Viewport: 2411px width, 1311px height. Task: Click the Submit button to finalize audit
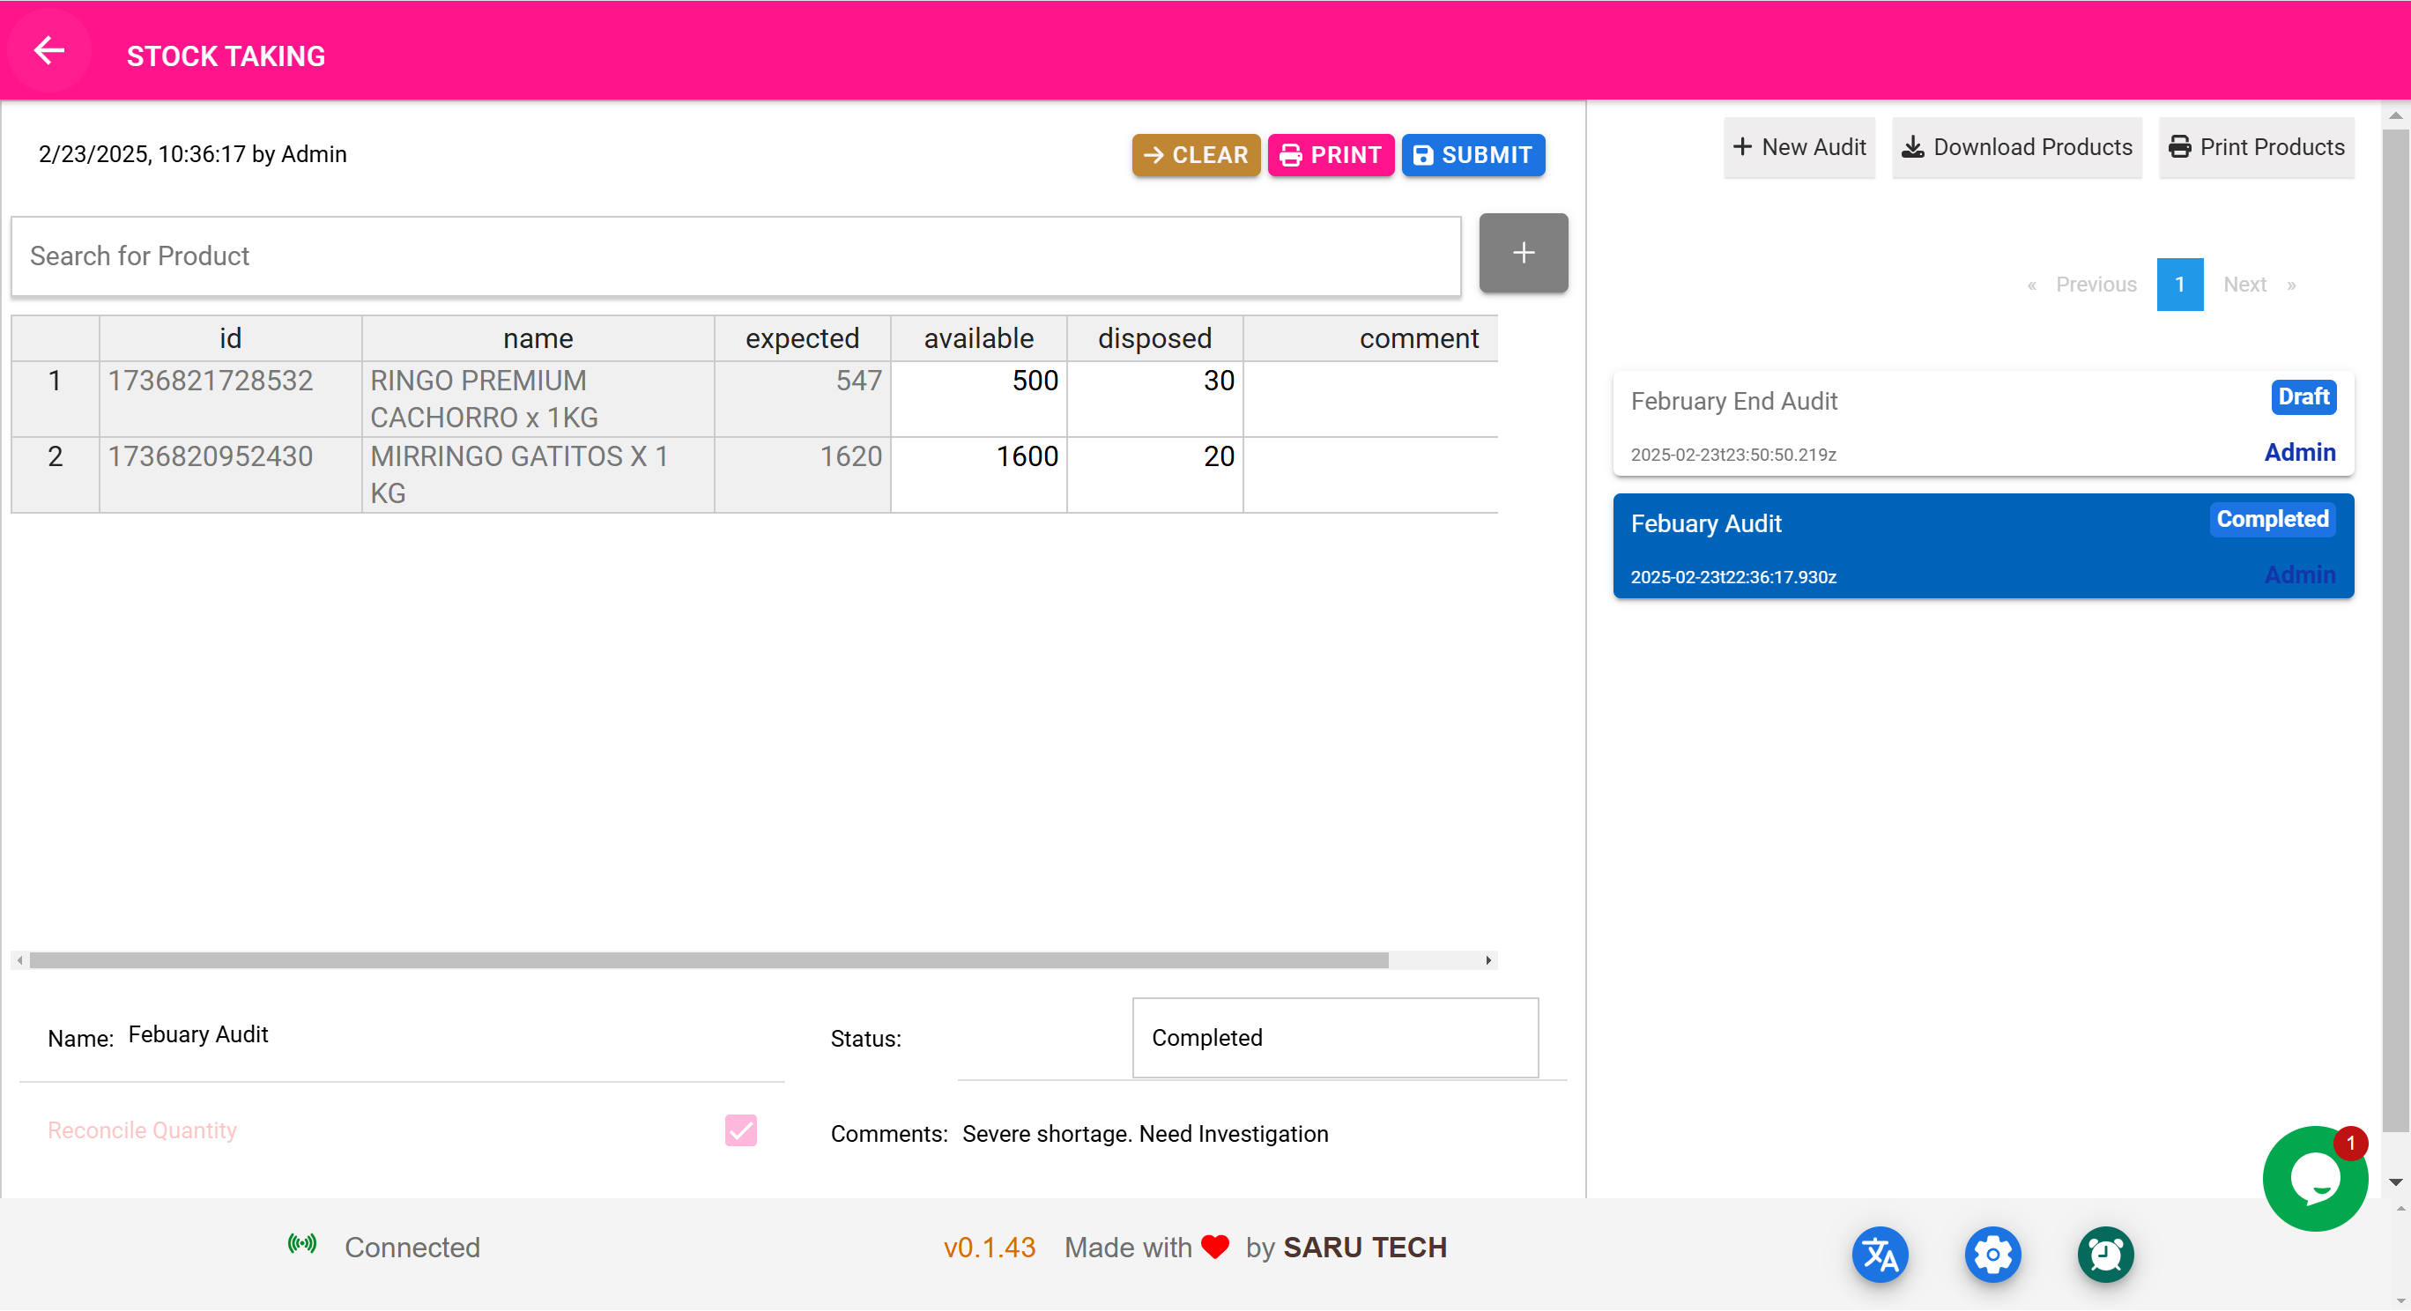[1471, 155]
